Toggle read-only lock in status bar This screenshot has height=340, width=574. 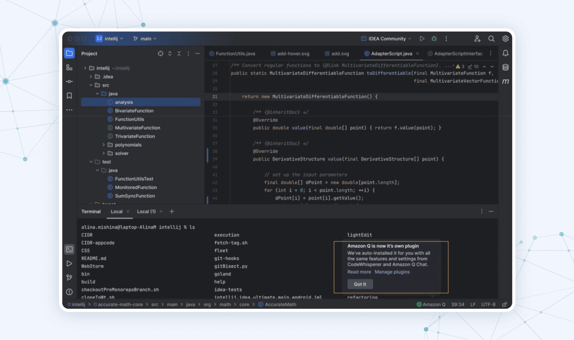point(504,304)
